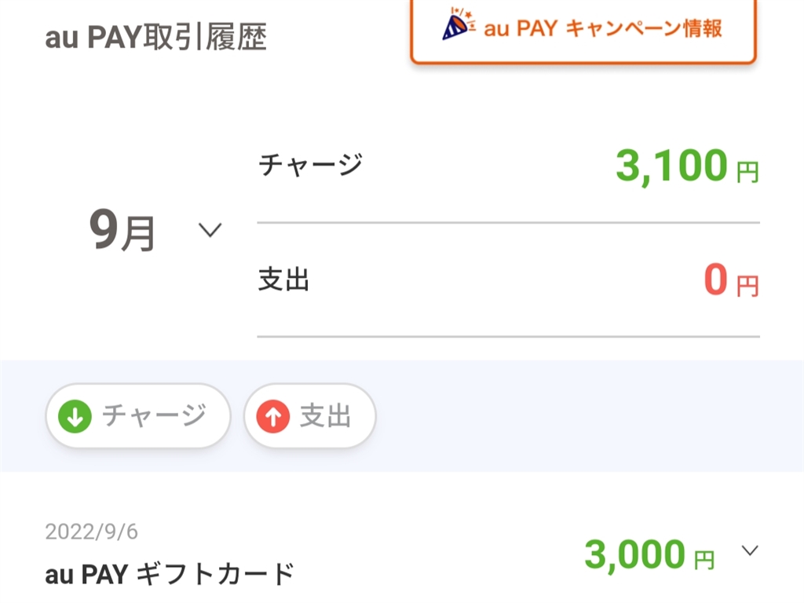Select the red 0 spending total

pyautogui.click(x=714, y=281)
